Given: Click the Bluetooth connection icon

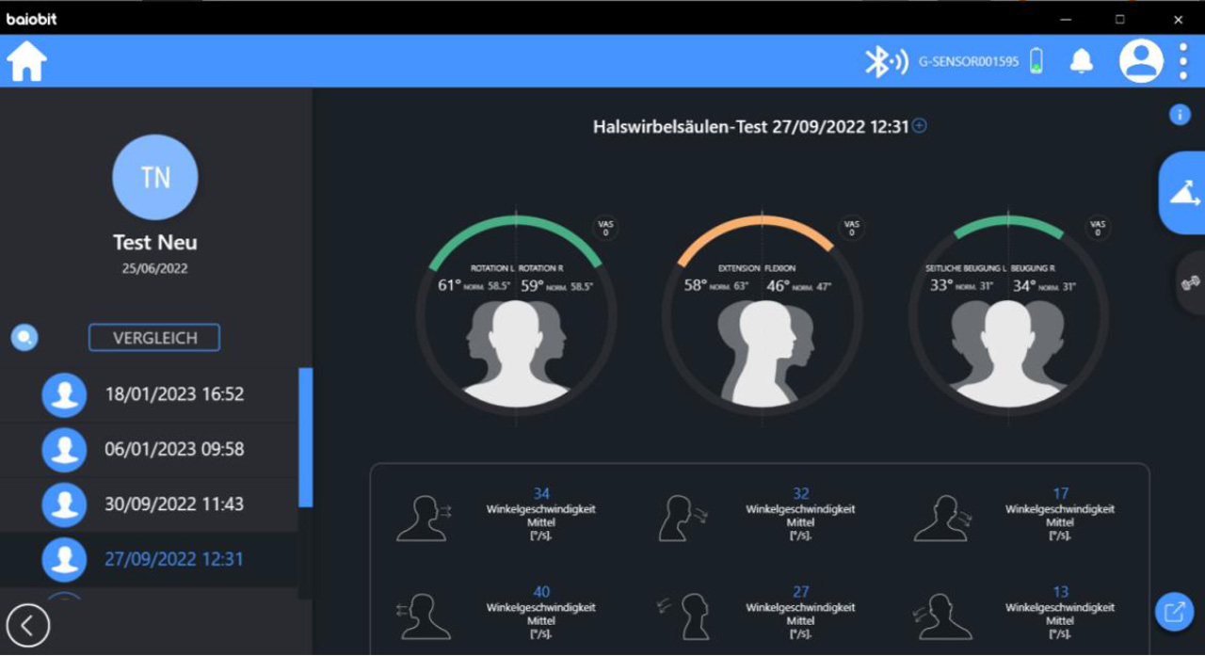Looking at the screenshot, I should [885, 62].
